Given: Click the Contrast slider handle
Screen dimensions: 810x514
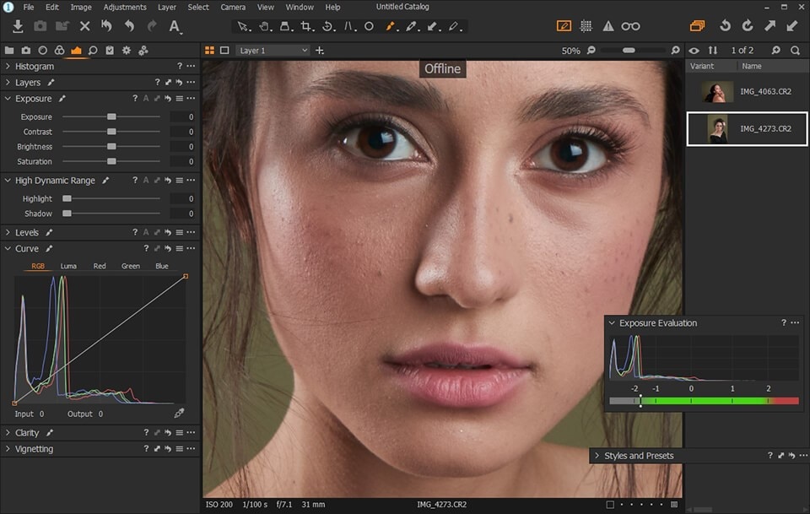Looking at the screenshot, I should tap(111, 132).
